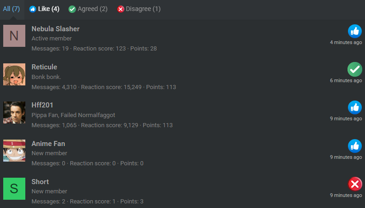Click Nebula Slasher's blue like reaction icon

point(355,31)
